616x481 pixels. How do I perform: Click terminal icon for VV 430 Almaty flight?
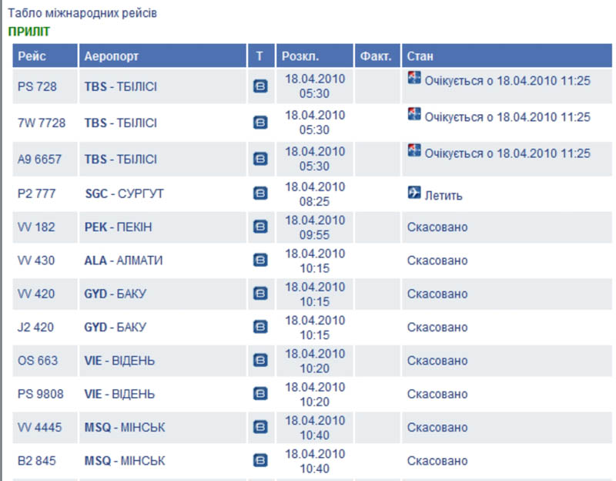(260, 261)
